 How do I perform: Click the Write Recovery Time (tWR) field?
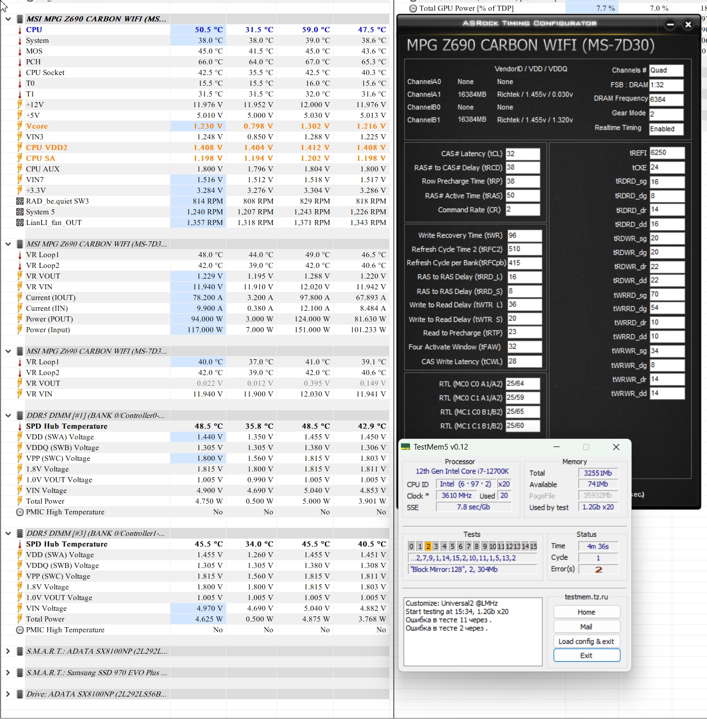(x=525, y=235)
